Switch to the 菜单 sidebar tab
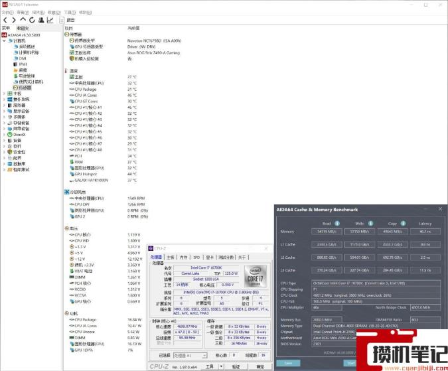 click(x=6, y=29)
